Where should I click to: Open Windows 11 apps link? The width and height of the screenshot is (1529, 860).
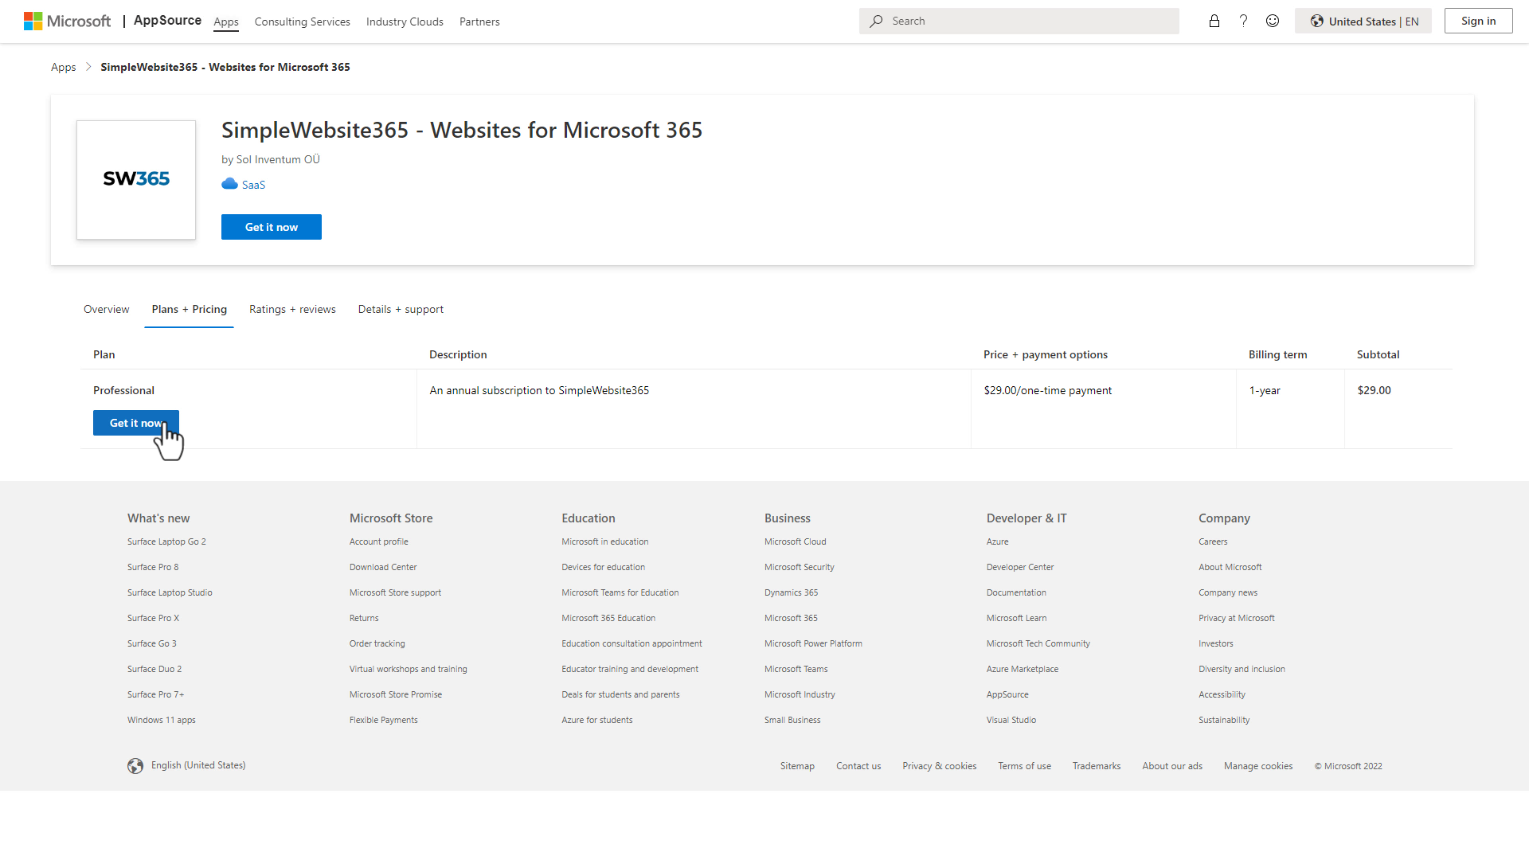click(x=162, y=720)
